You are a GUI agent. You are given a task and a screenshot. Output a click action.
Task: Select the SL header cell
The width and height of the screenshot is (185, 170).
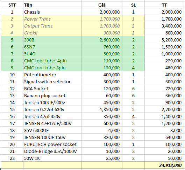134,5
